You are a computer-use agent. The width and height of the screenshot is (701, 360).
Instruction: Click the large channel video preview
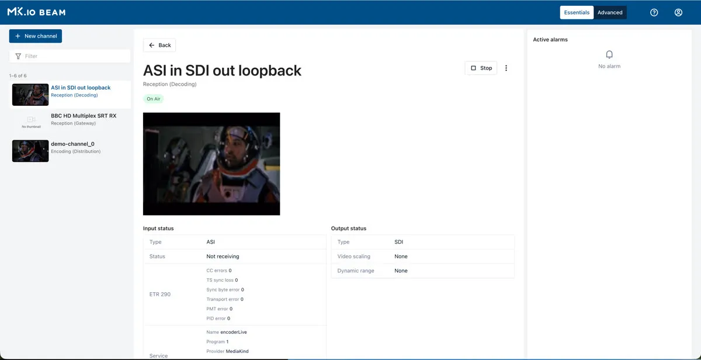point(211,164)
